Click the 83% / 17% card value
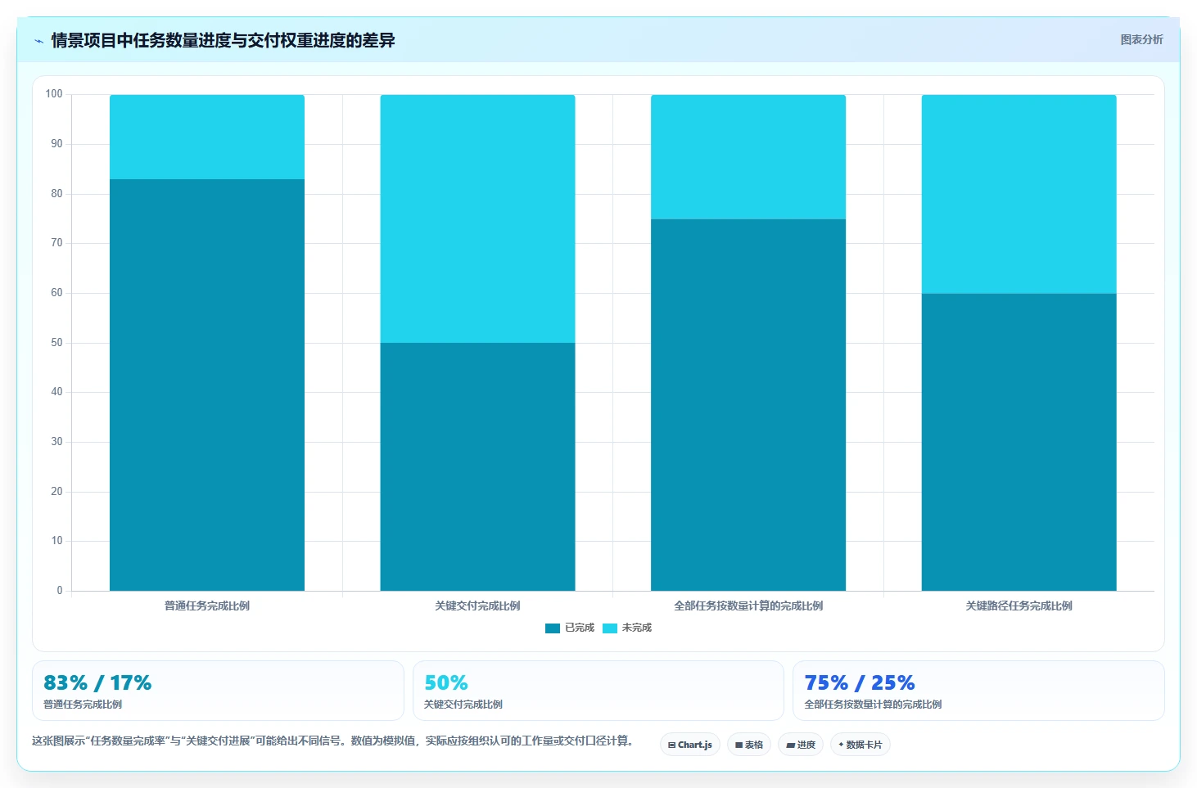This screenshot has width=1197, height=788. pos(97,683)
